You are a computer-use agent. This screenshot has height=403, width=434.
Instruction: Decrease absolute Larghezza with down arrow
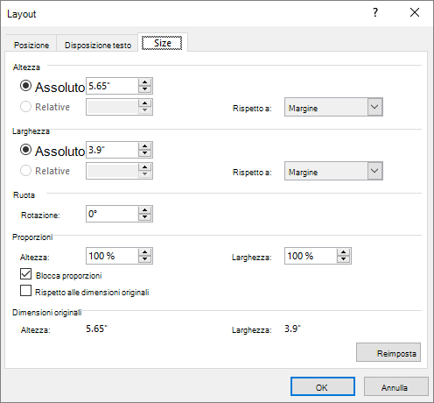click(145, 153)
